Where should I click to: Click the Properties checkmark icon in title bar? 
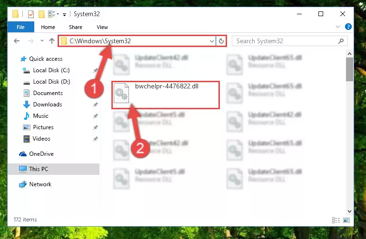click(x=31, y=14)
